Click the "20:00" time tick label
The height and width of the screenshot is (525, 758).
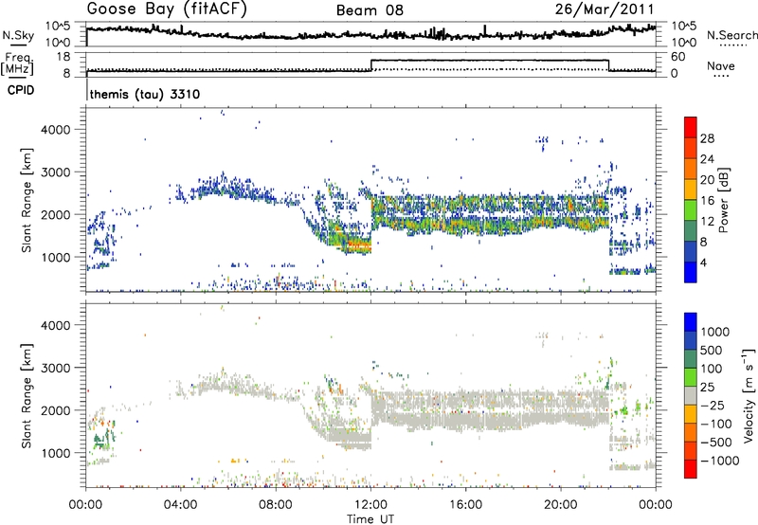click(561, 505)
